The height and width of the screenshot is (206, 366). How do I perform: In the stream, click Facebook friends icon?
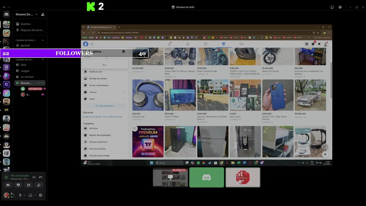click(188, 44)
